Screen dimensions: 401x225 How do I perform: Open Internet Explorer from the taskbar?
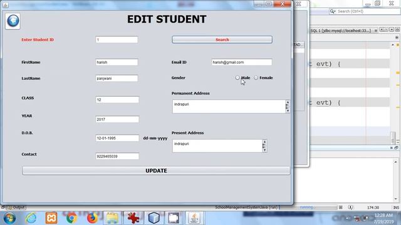click(x=31, y=218)
